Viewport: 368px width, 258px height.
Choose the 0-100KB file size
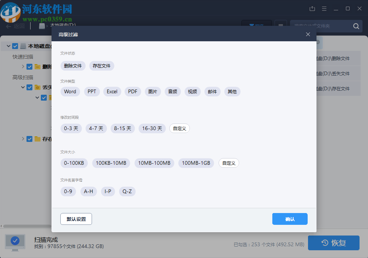click(74, 163)
